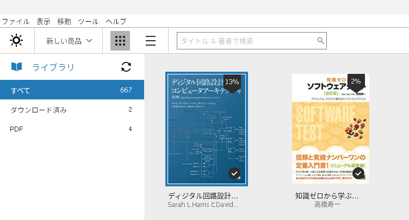
Task: Click downloaded checkmark on ソフトウェアテスト book
Action: [358, 173]
